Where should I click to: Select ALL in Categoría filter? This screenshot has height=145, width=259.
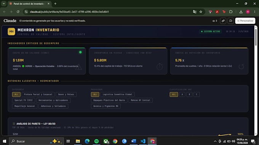tap(16, 94)
